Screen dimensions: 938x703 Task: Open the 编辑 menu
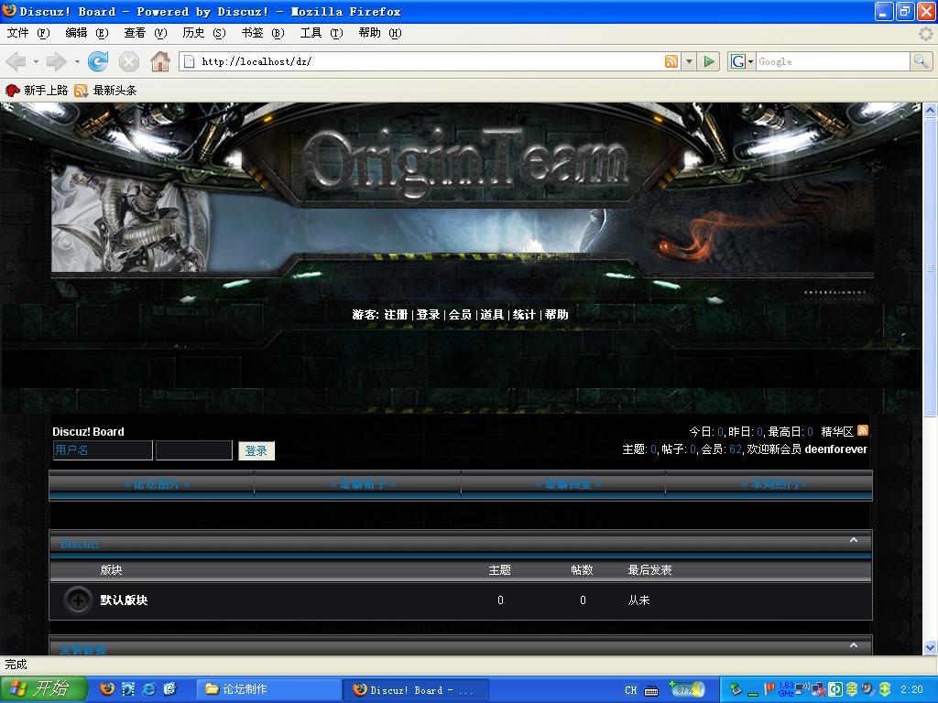87,33
